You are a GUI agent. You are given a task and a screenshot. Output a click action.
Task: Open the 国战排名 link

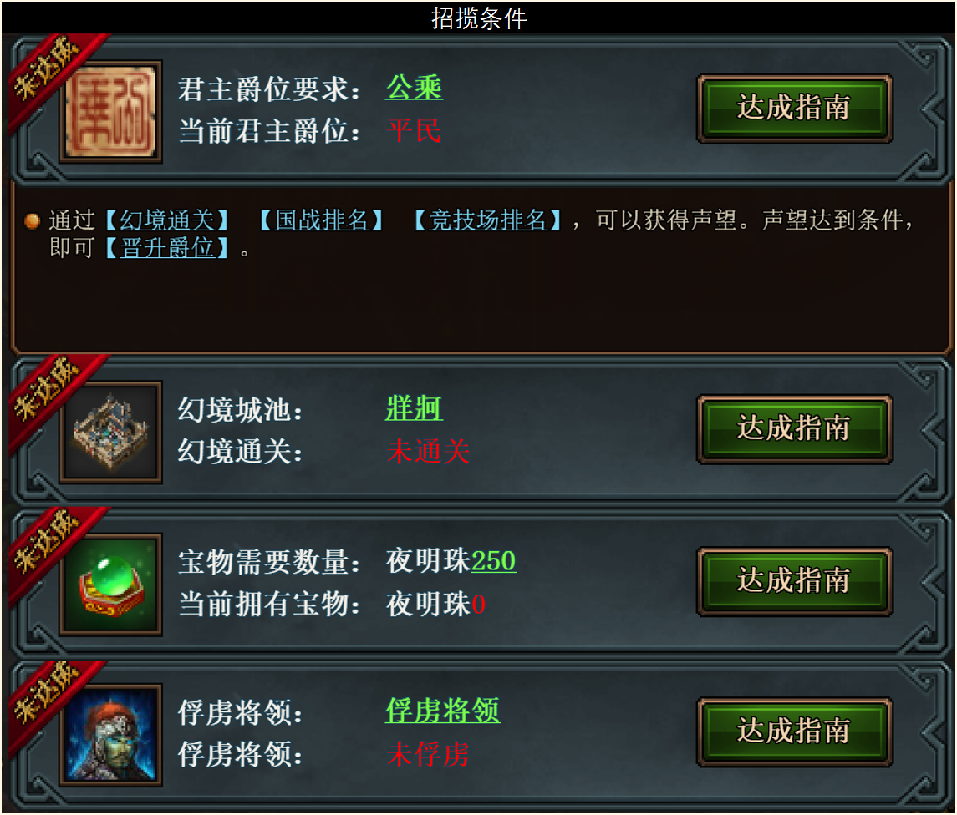point(322,220)
